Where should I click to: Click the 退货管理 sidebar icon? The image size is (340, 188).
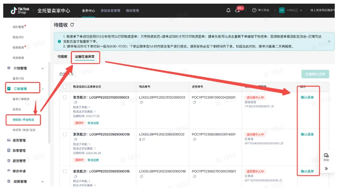[x=9, y=161]
